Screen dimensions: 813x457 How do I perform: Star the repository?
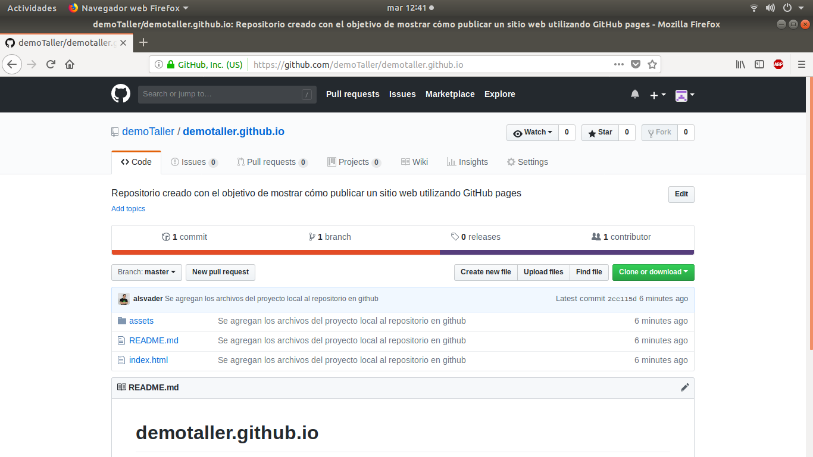599,132
